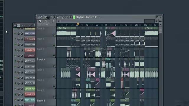Viewport: 189px width, 106px height.
Task: Click the pan knob of Sylenth1 channel
Action: pos(18,39)
